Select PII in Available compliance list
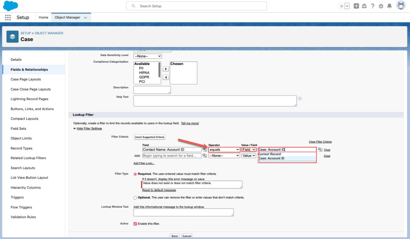Image resolution: width=410 pixels, height=239 pixels. [141, 68]
